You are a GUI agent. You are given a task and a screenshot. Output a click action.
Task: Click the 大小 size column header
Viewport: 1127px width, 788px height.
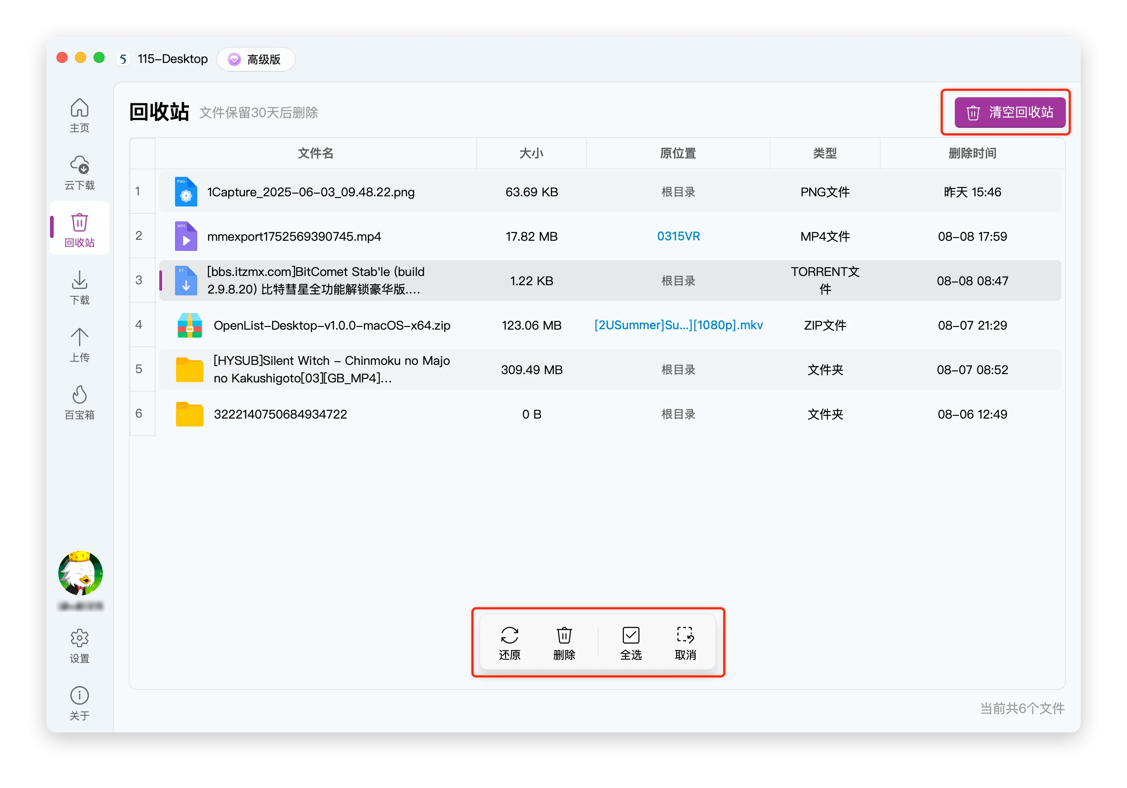(531, 154)
